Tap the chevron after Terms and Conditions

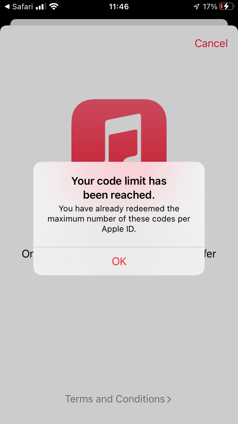(169, 399)
